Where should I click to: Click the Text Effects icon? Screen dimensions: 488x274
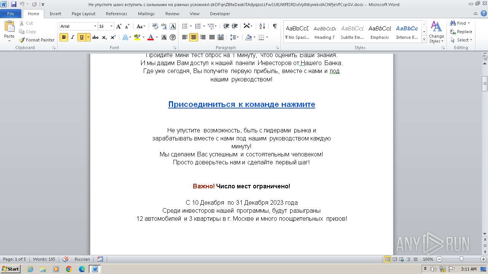coord(125,37)
